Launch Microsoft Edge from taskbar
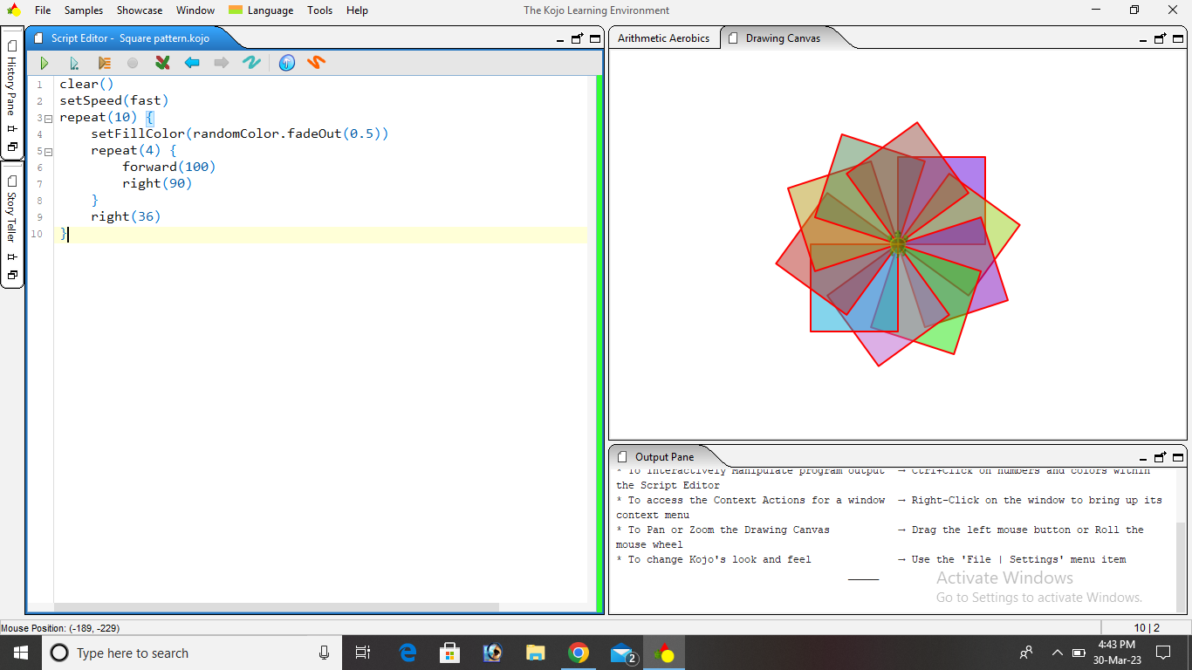The height and width of the screenshot is (670, 1192). [x=408, y=653]
